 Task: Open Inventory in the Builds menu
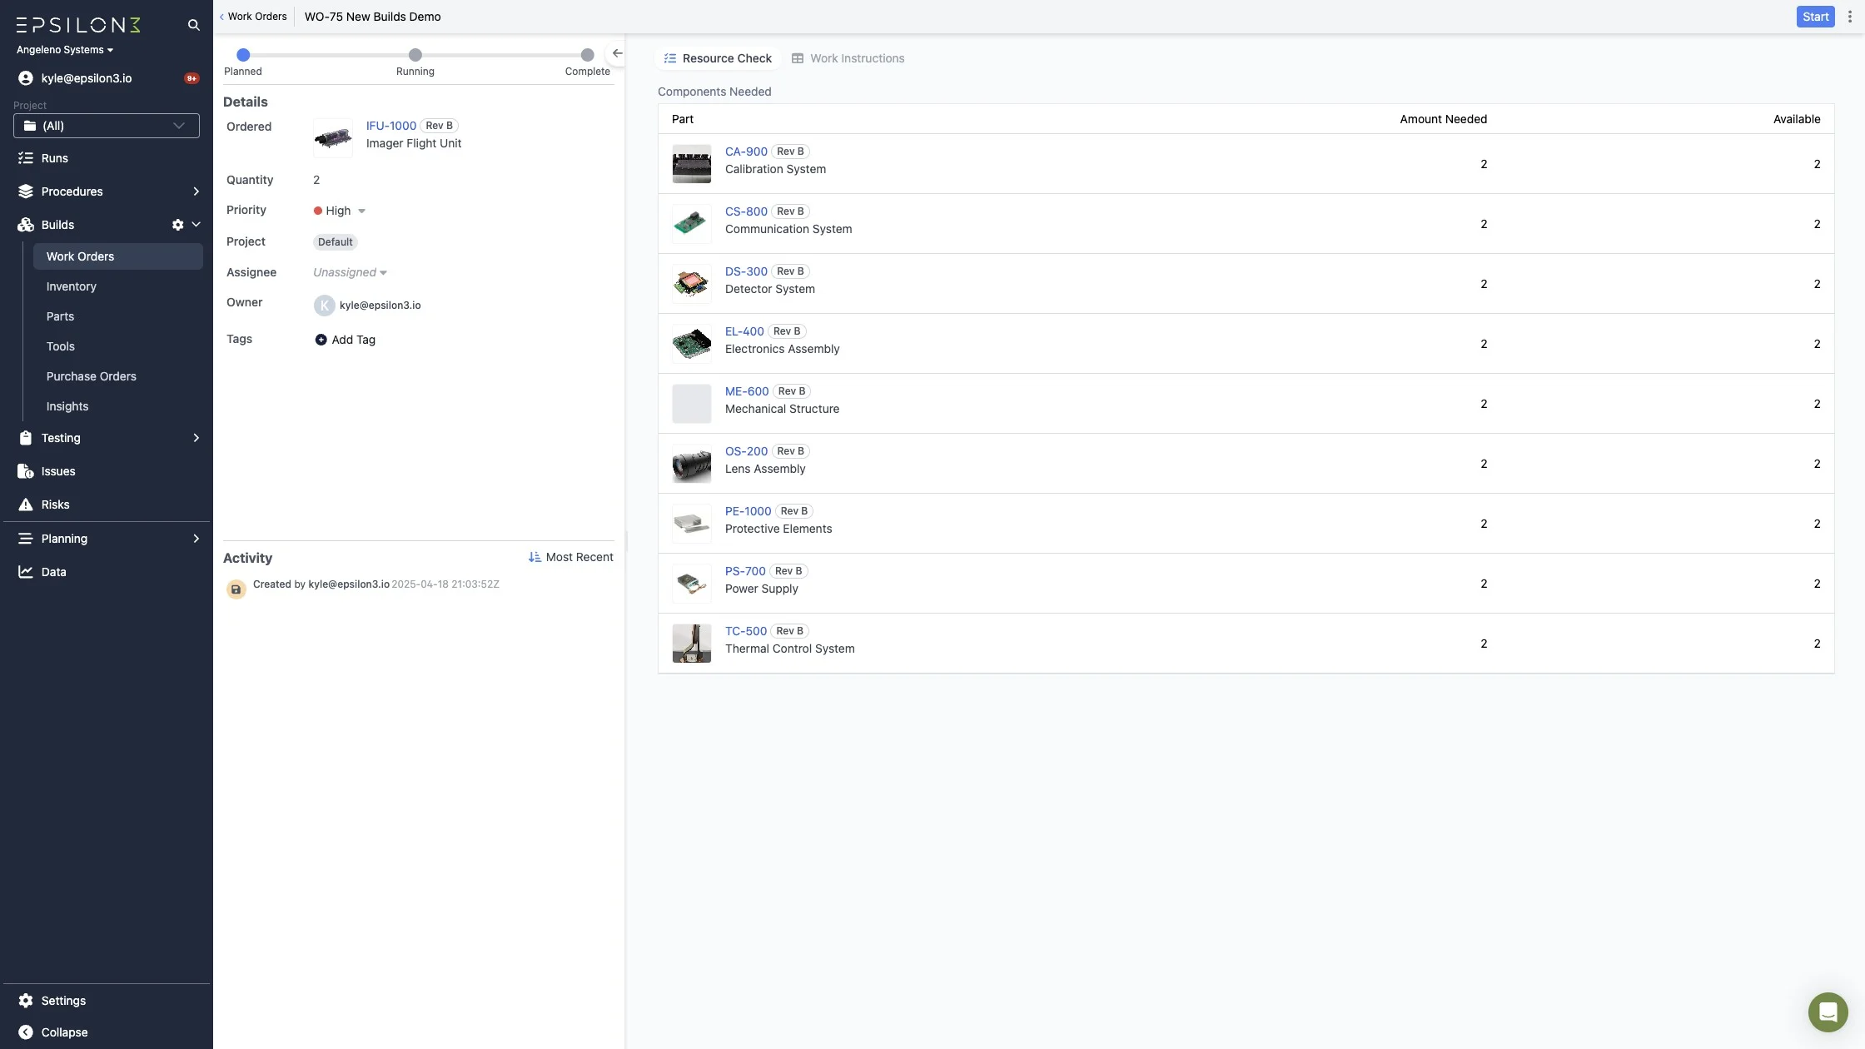click(x=72, y=286)
